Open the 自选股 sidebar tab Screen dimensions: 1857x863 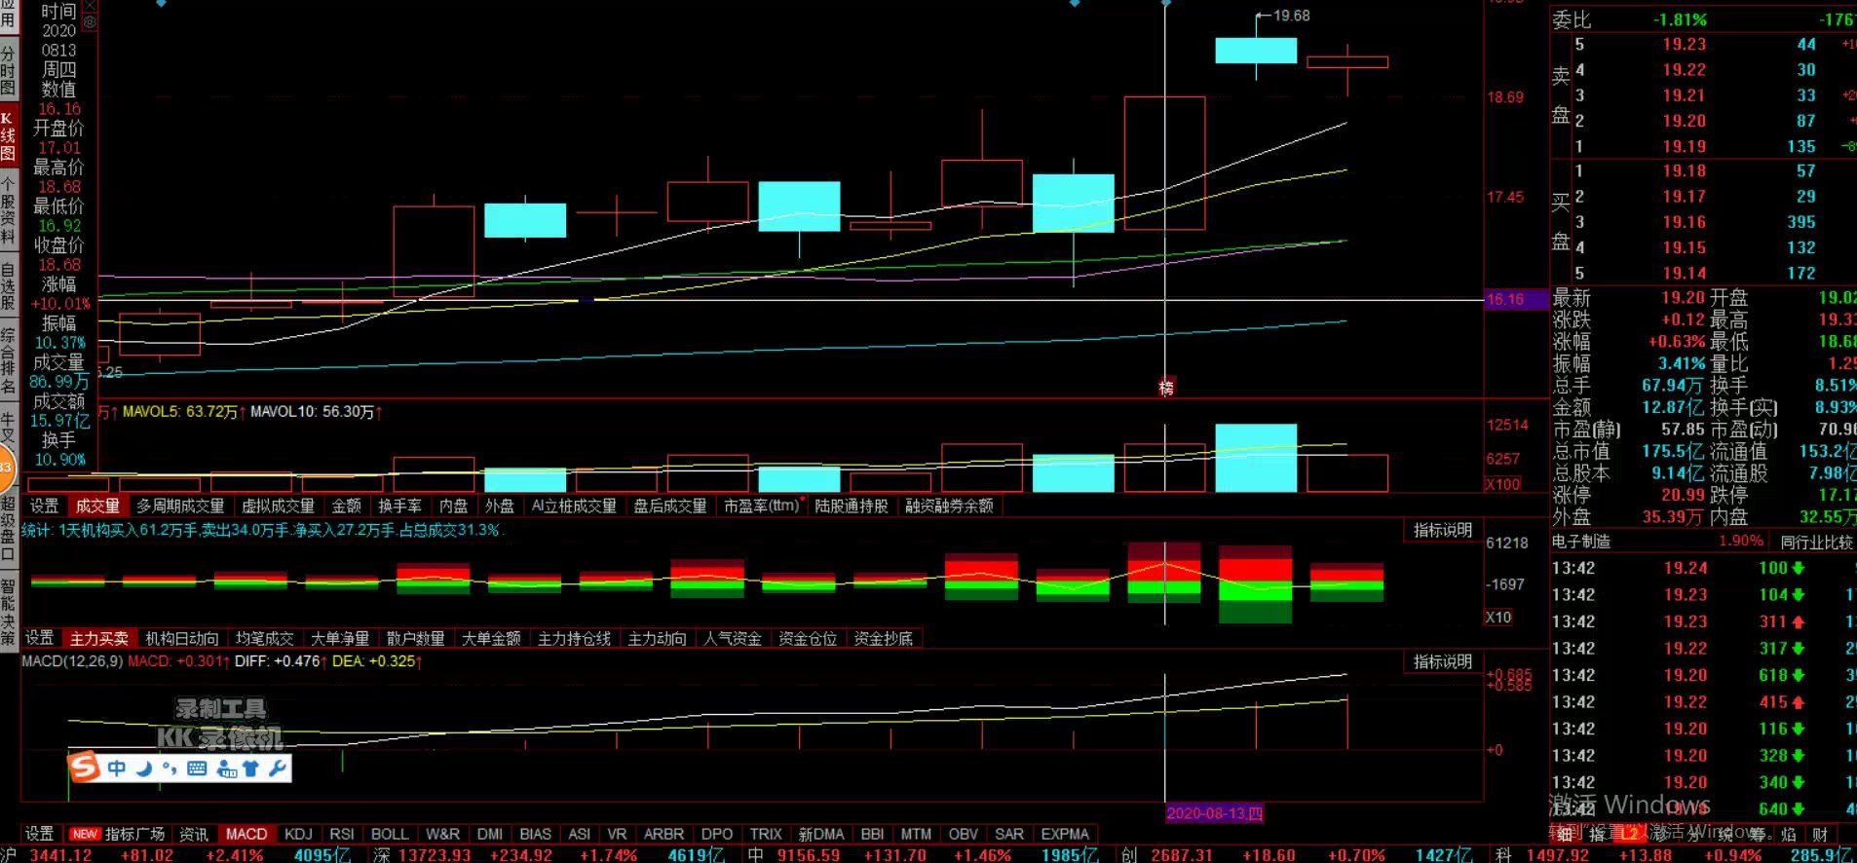(x=8, y=285)
